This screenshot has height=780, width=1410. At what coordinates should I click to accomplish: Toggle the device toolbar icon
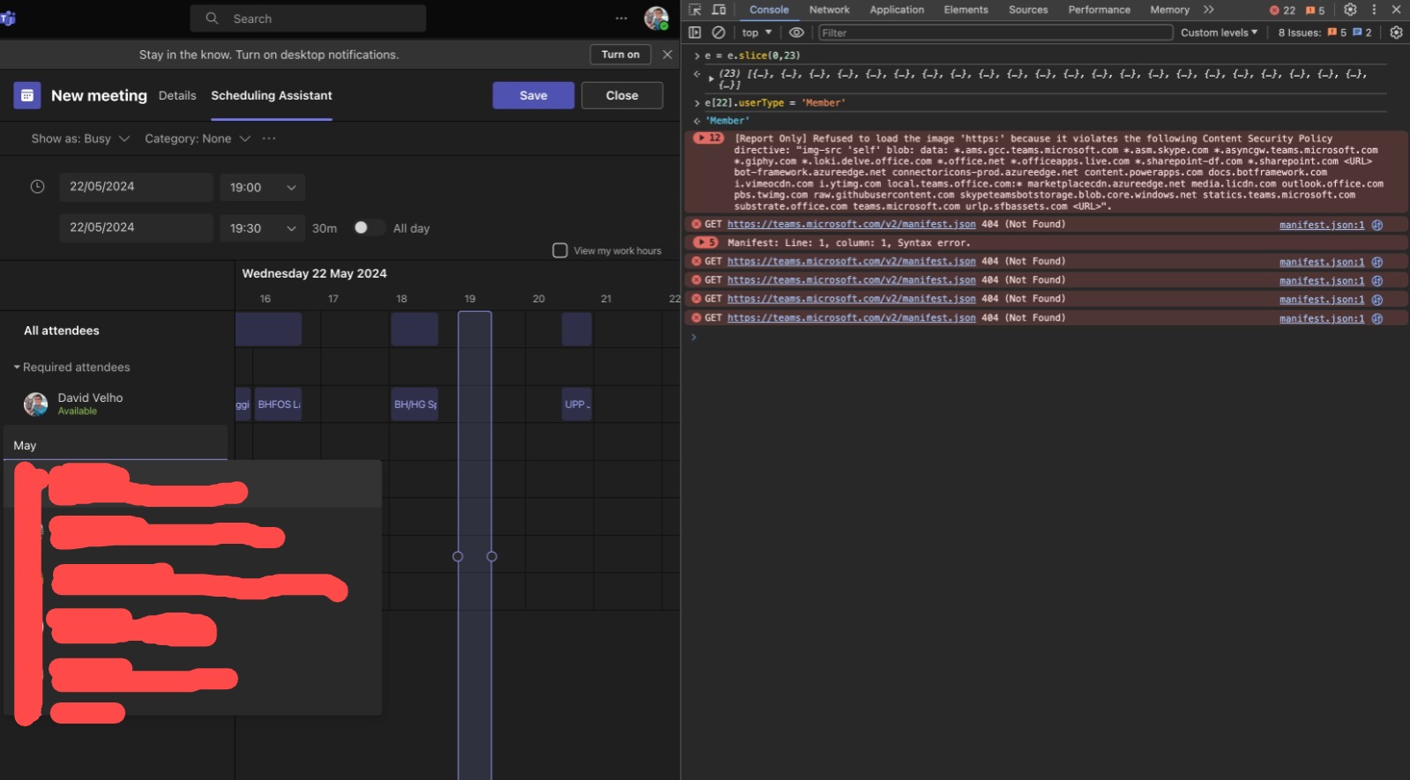pos(719,10)
